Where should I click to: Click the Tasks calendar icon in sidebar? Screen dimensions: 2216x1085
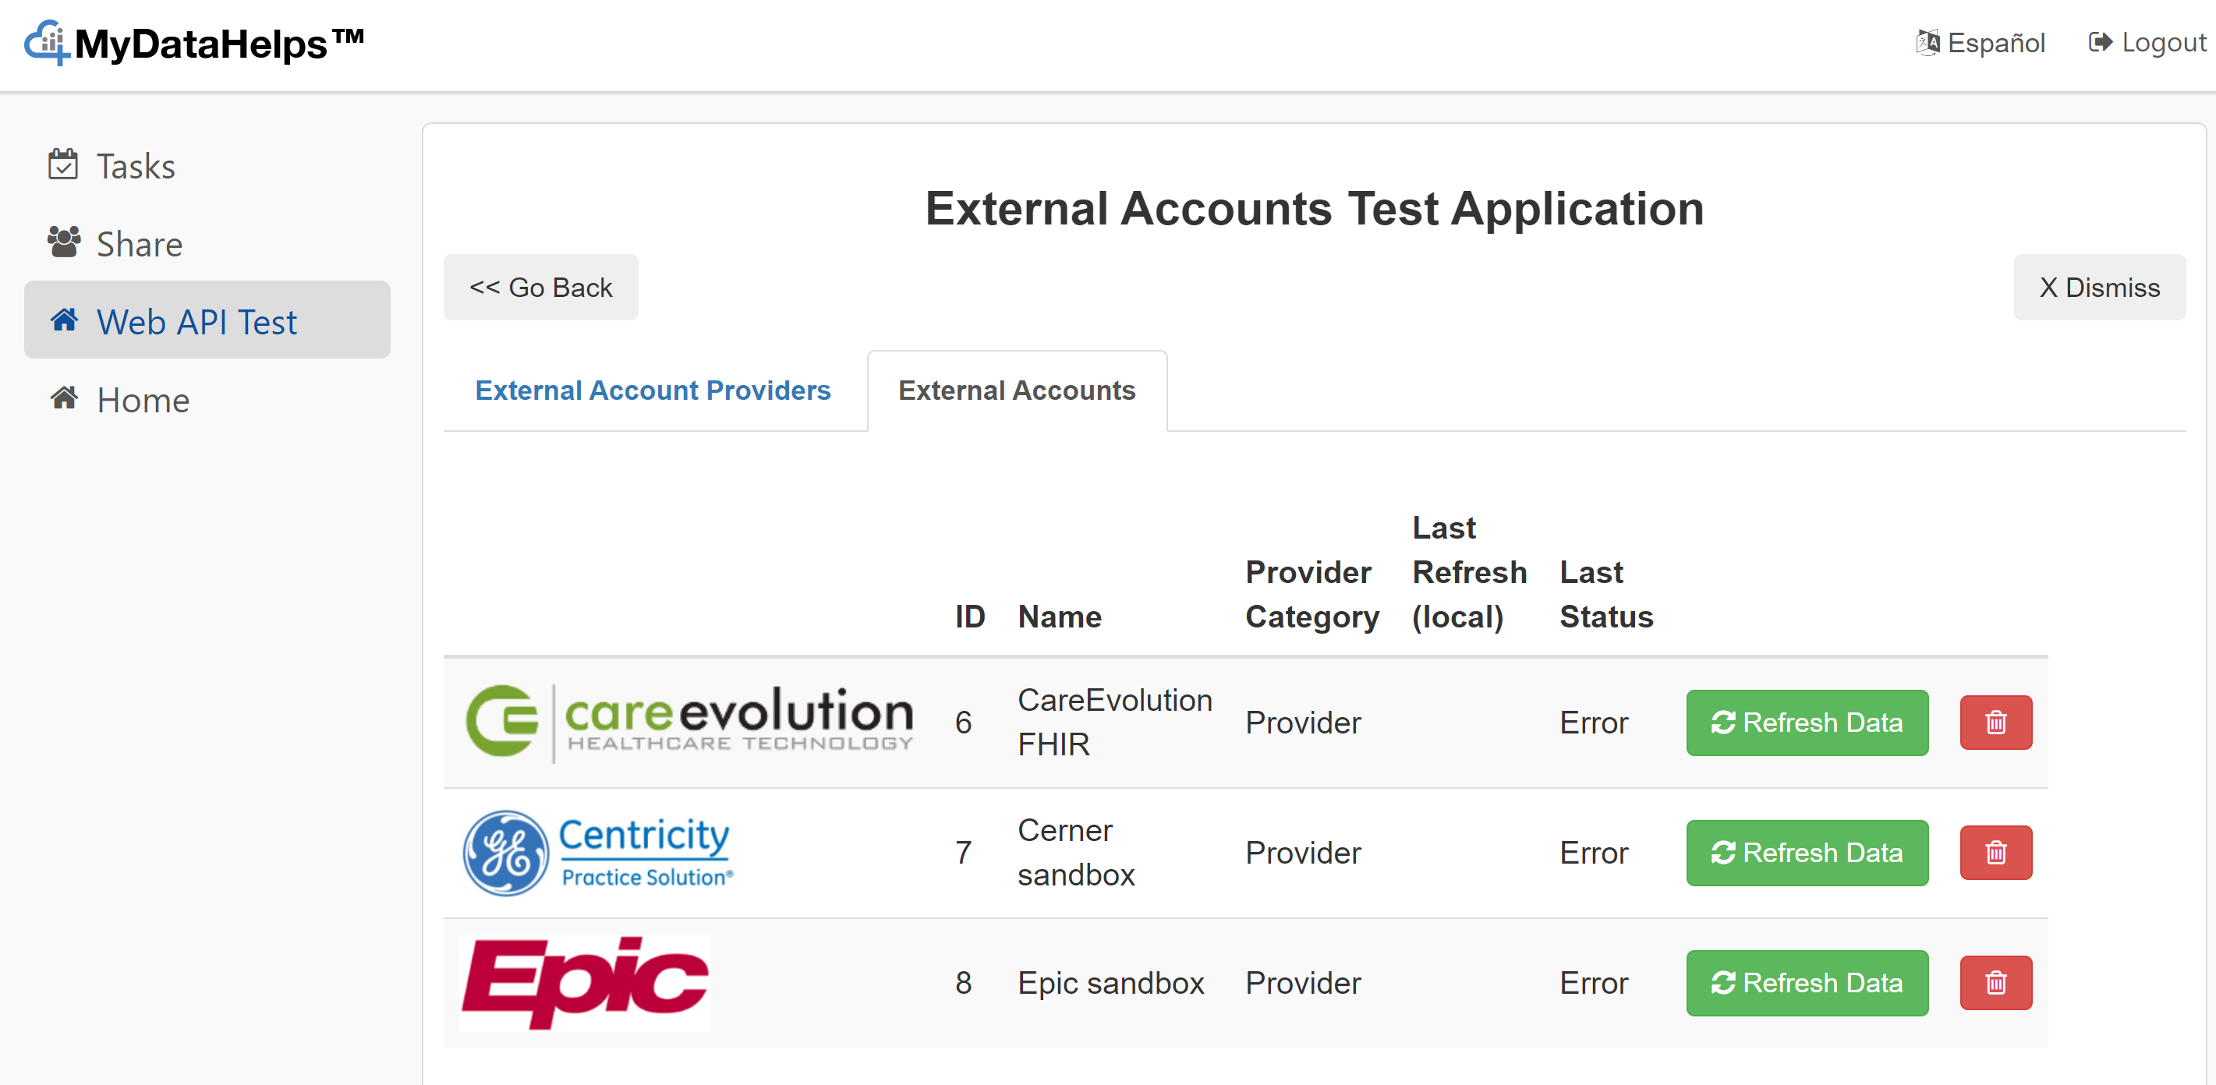63,164
